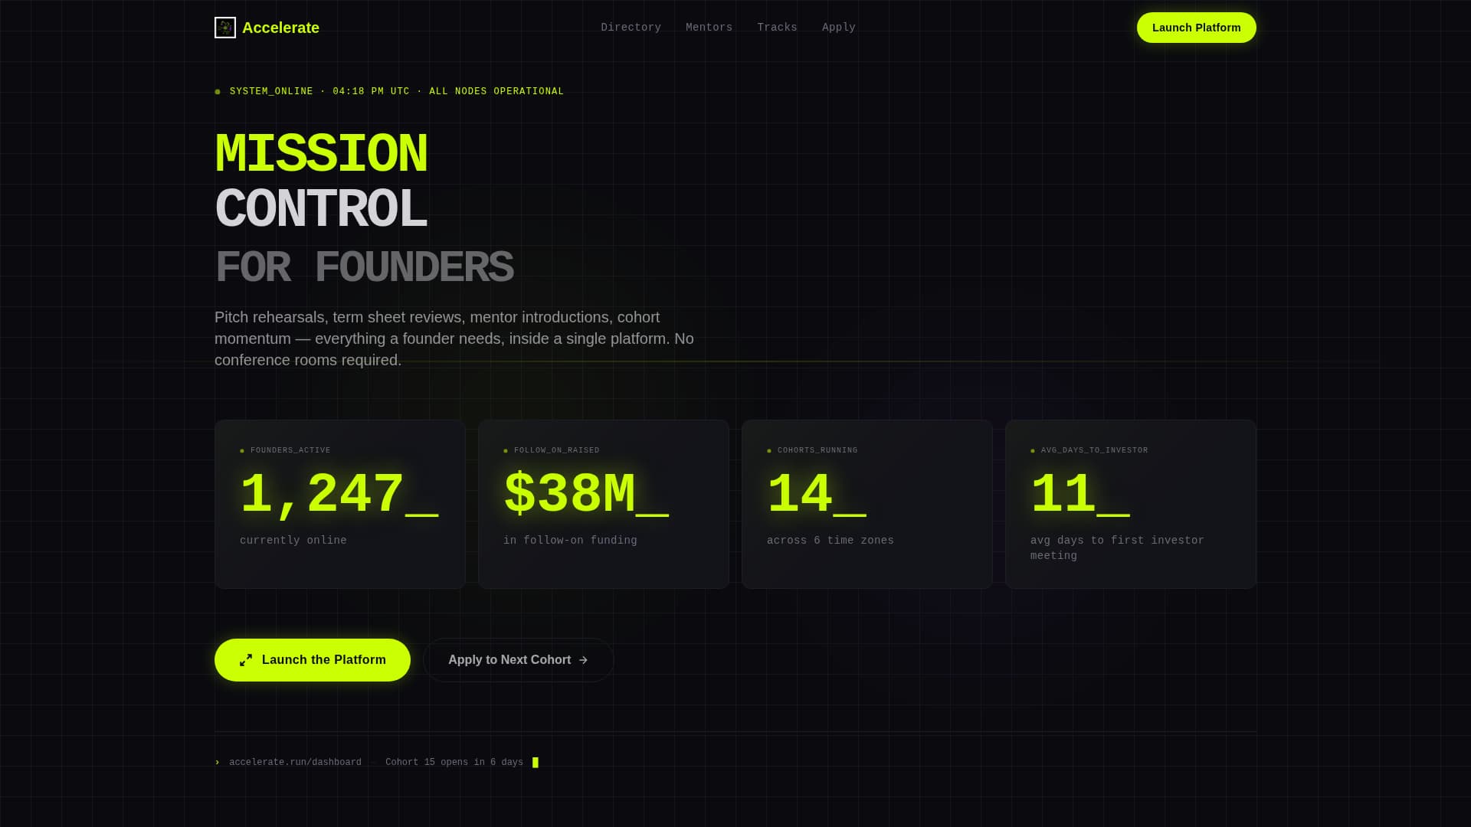Click the dot beside AVG_DAYS_TO_INVESTOR label
The image size is (1471, 827).
(1034, 451)
